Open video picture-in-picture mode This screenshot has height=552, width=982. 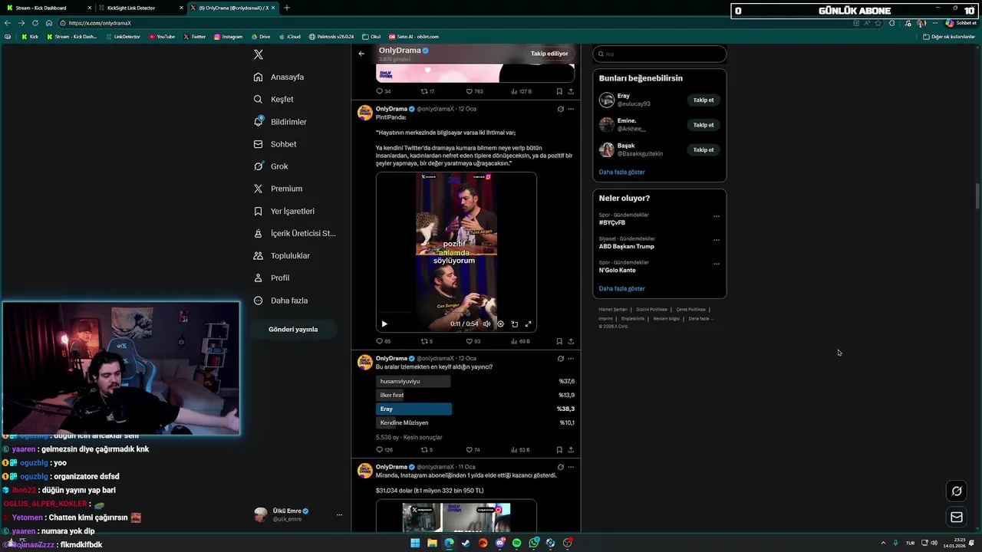(514, 324)
